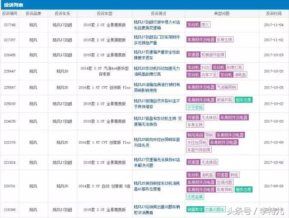
Task: Click the date 2017-10-22
Action: [274, 104]
